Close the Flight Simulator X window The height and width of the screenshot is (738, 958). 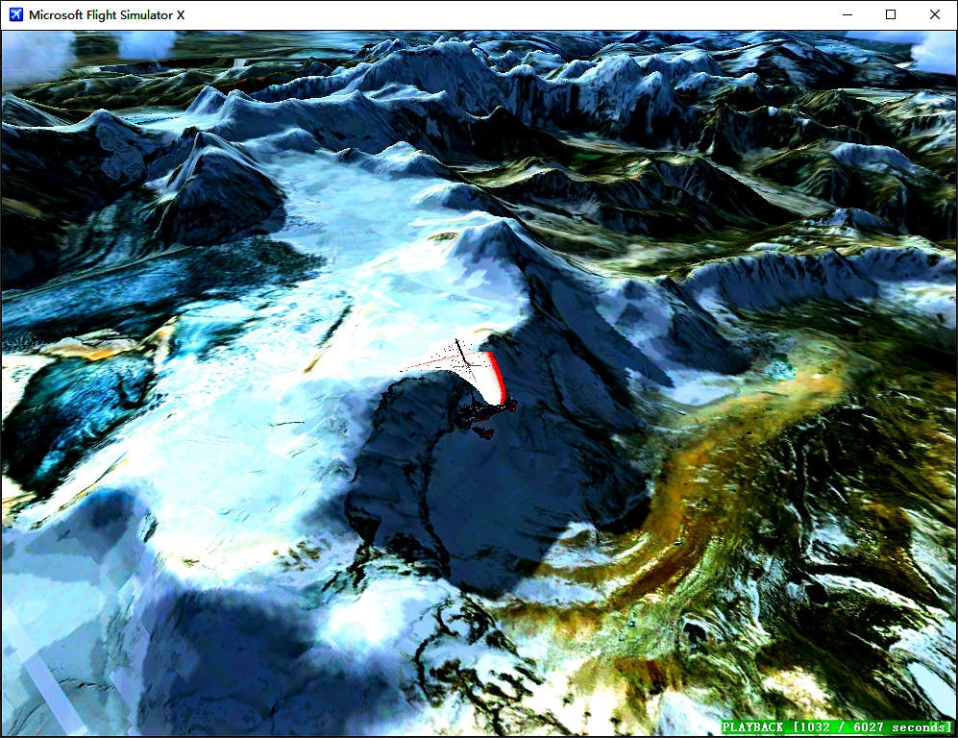tap(935, 14)
